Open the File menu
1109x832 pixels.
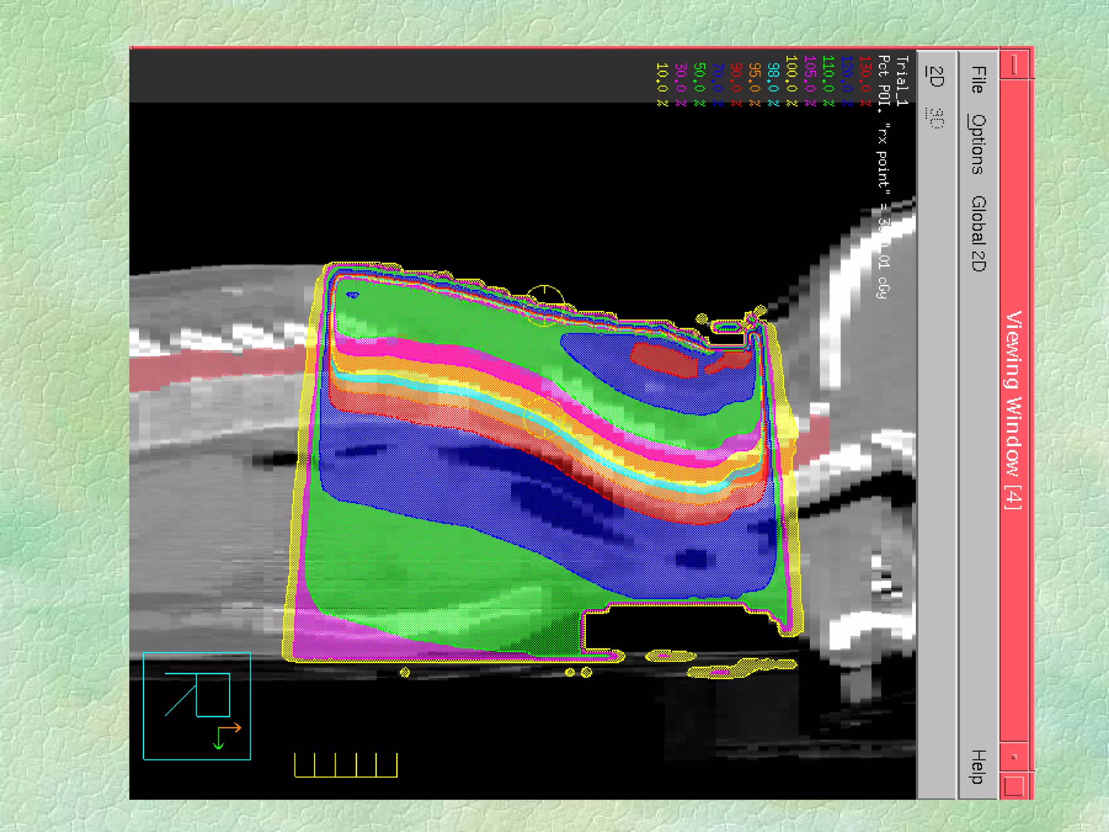978,80
